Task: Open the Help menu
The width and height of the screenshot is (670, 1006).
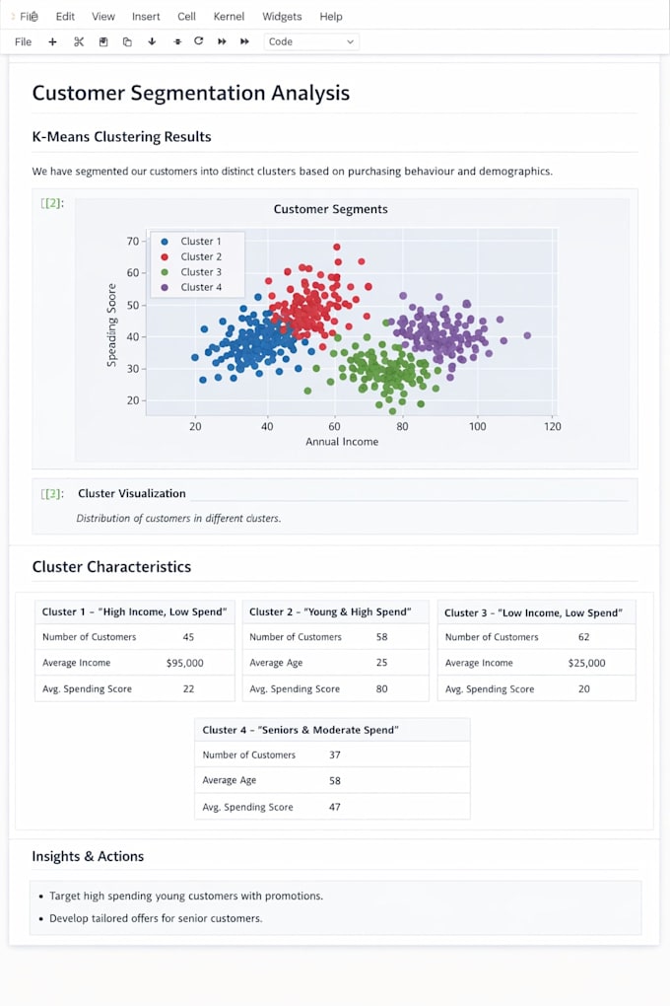Action: [331, 17]
